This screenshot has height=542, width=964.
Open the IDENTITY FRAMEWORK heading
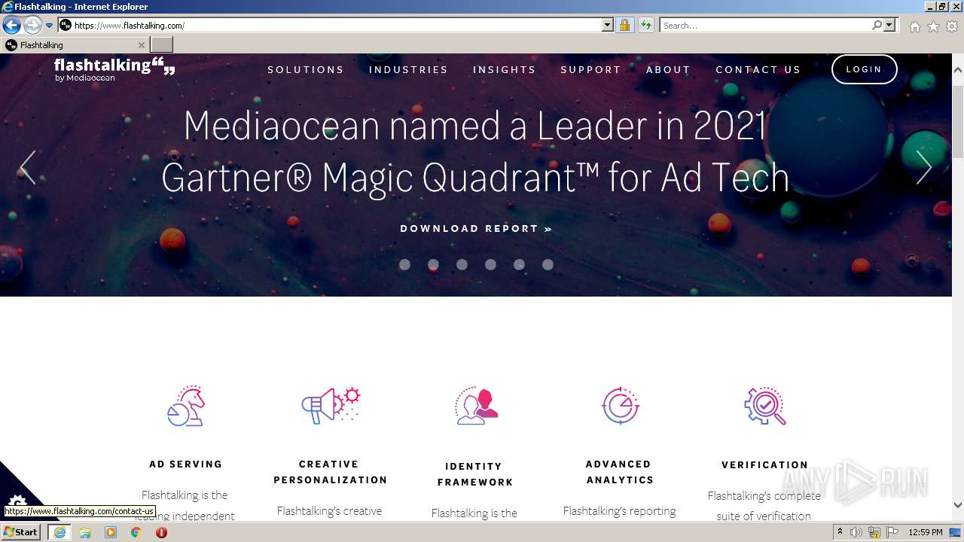(475, 474)
